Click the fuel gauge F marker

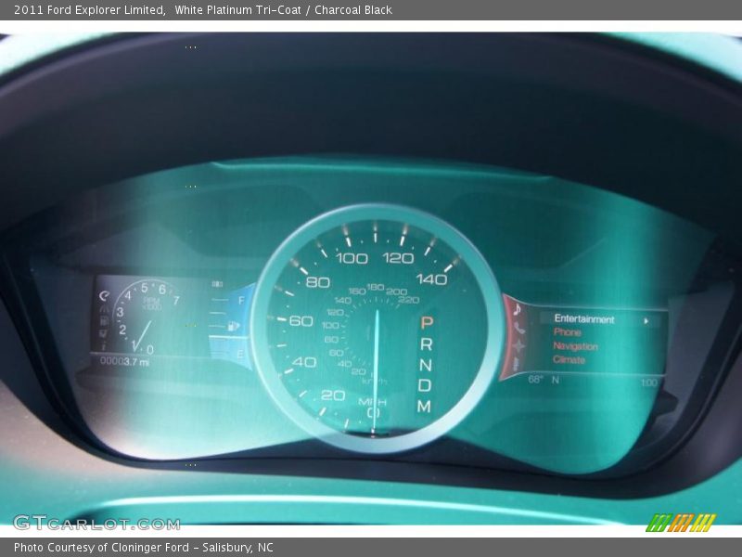coord(241,300)
